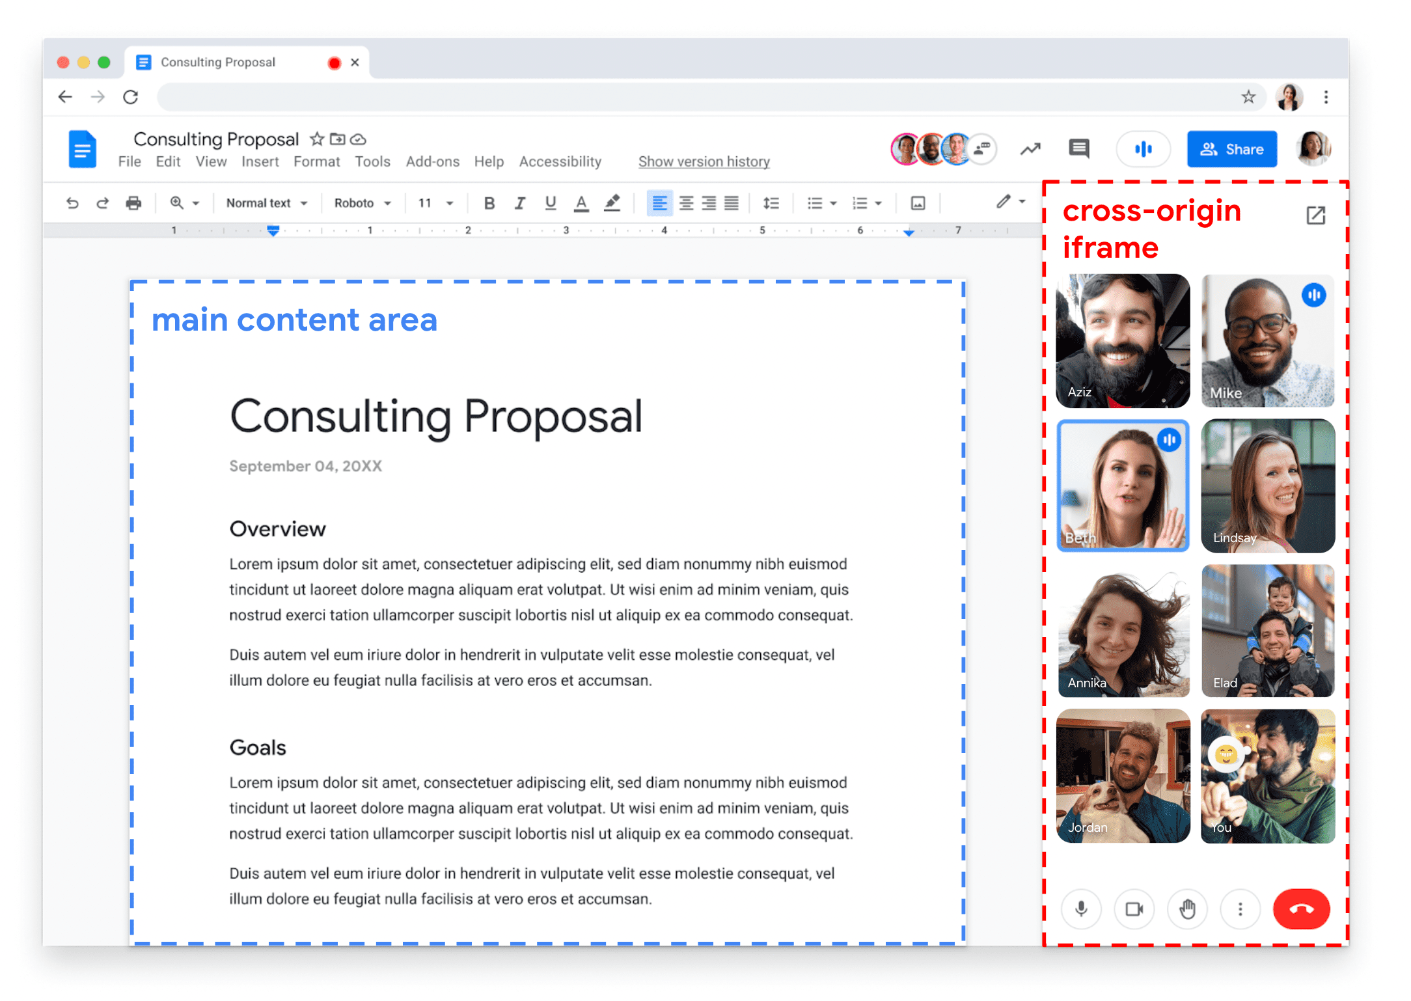Click the Insert image icon
The height and width of the screenshot is (1001, 1411).
[918, 205]
